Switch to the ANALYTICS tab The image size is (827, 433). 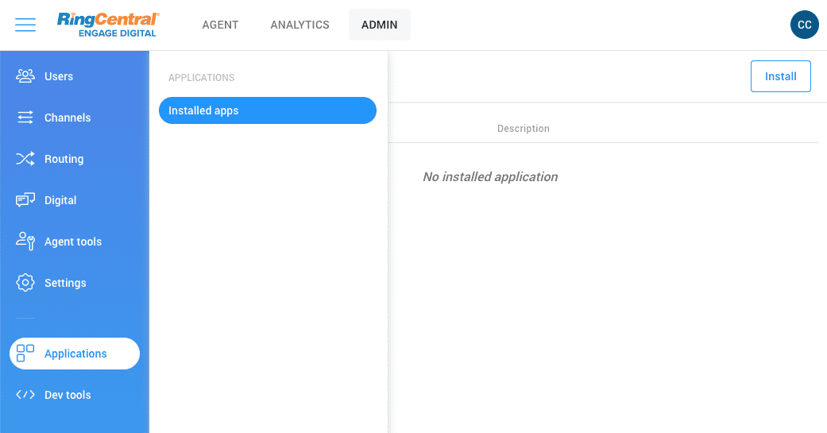299,25
